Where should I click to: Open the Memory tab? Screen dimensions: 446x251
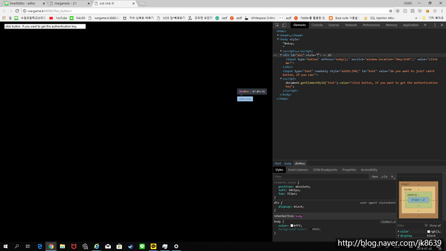point(391,25)
